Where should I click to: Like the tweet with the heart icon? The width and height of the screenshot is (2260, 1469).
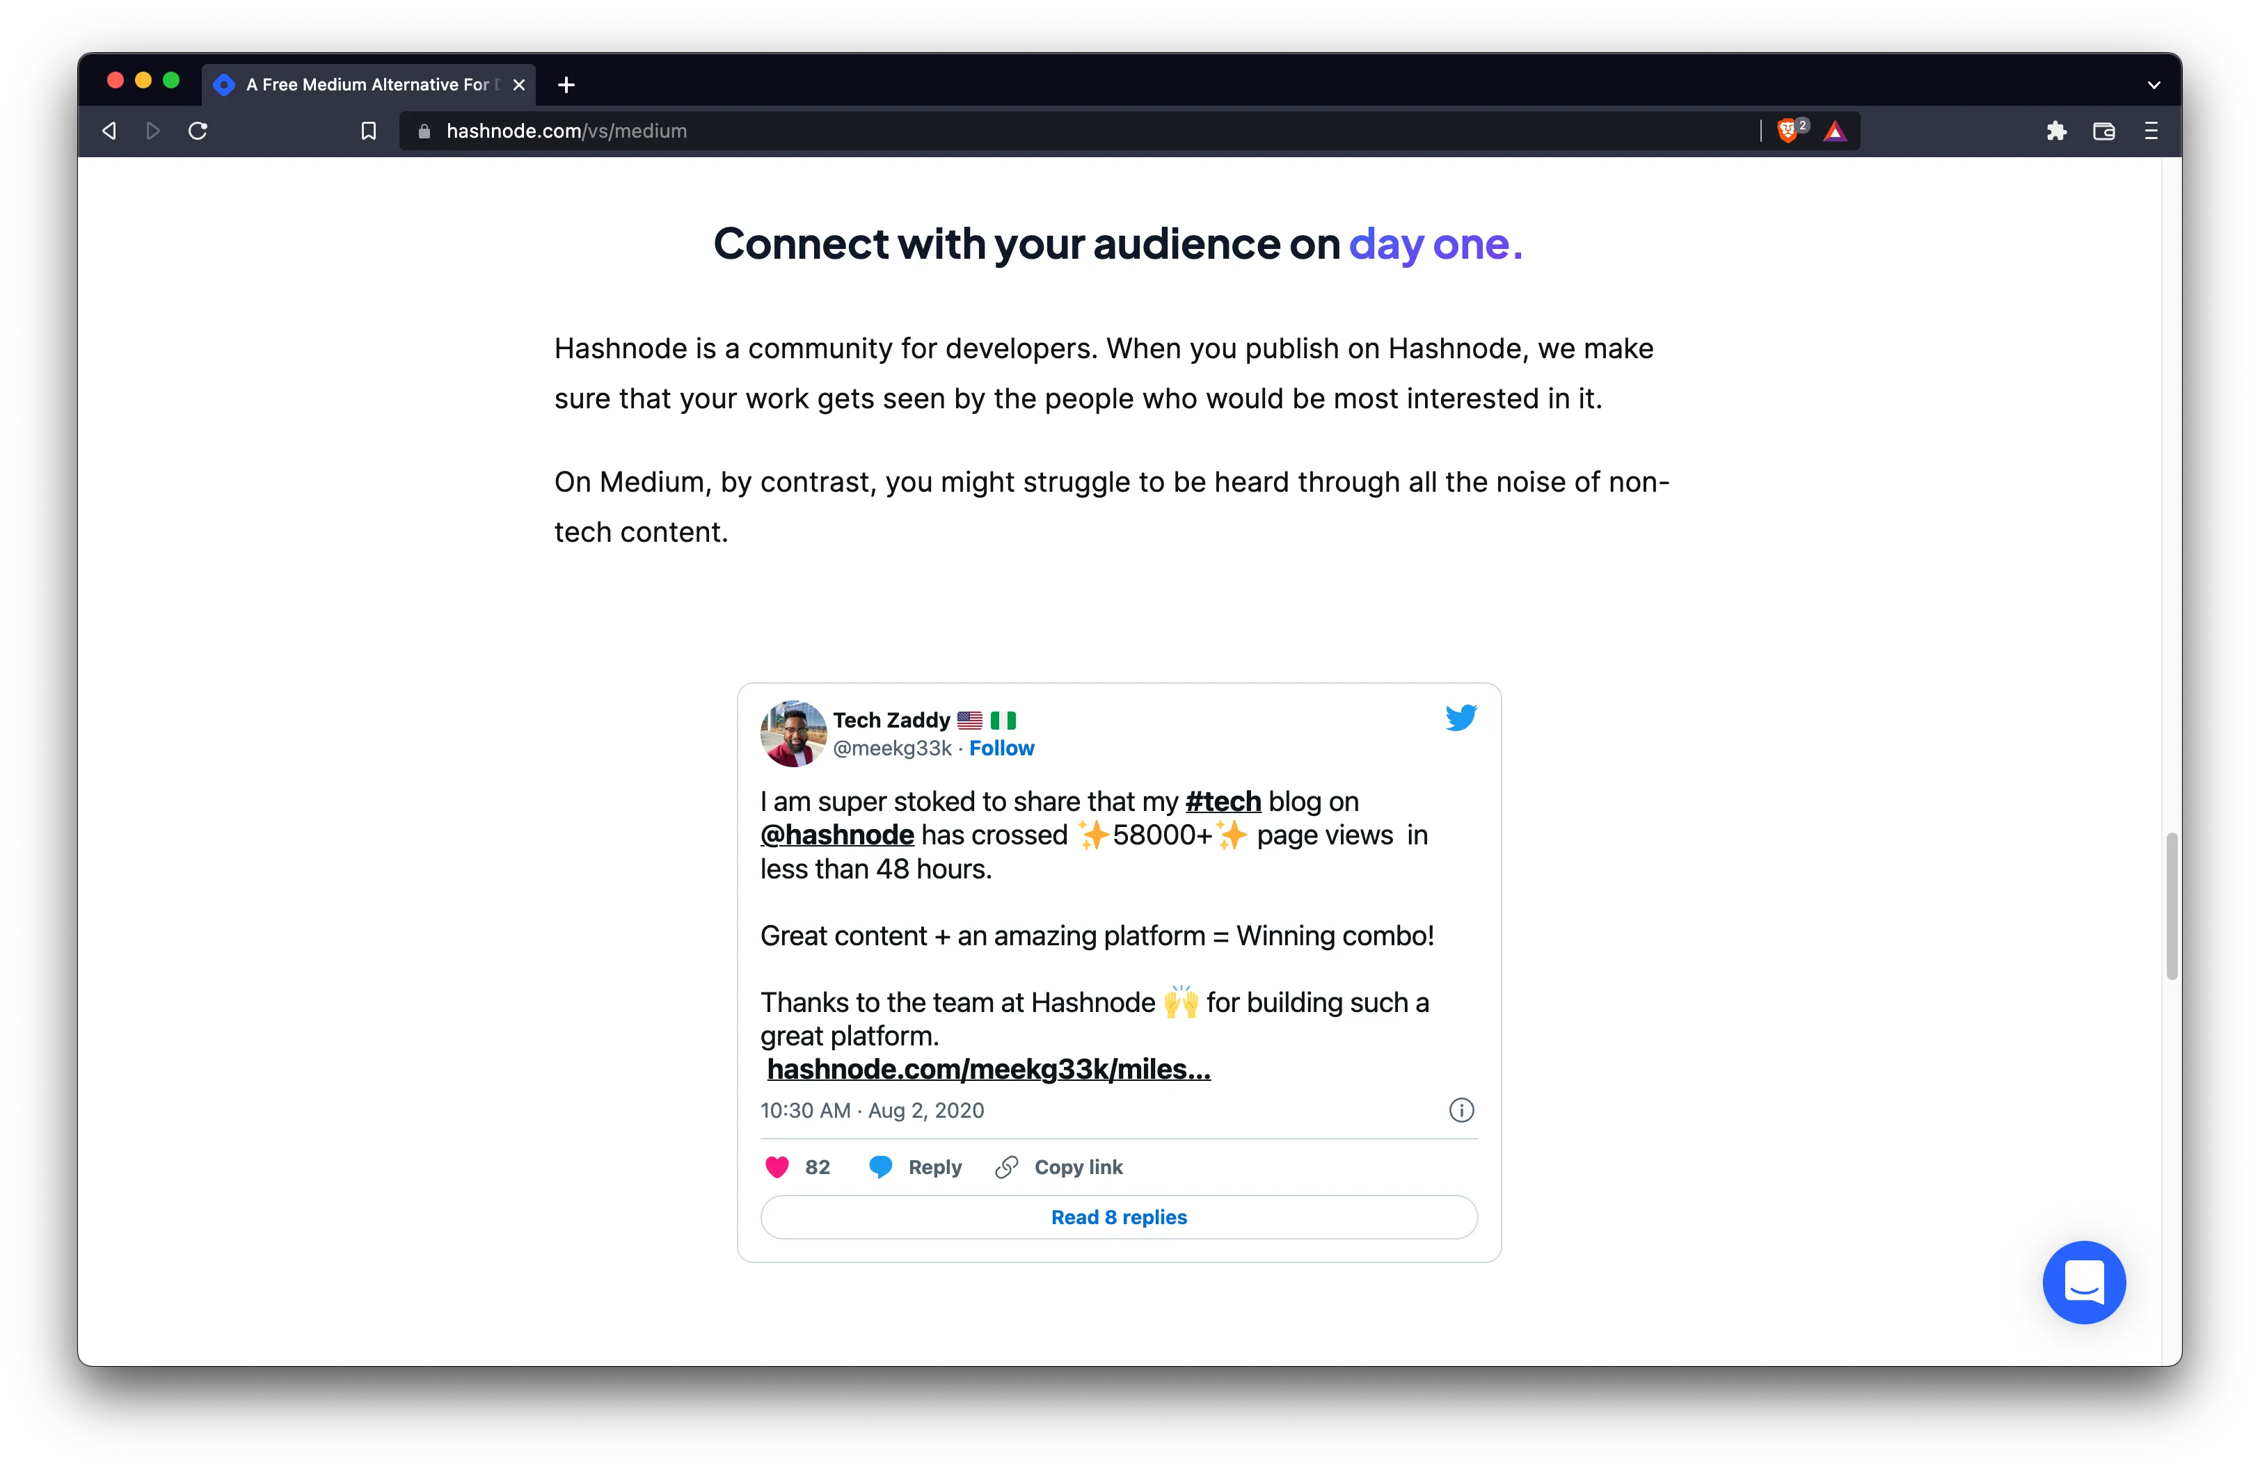(x=777, y=1167)
